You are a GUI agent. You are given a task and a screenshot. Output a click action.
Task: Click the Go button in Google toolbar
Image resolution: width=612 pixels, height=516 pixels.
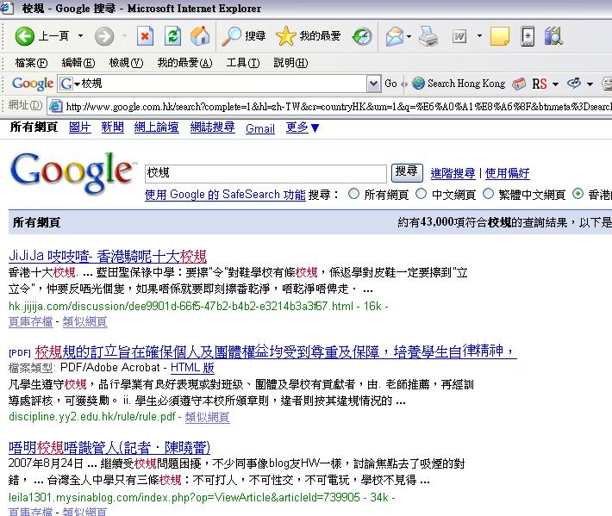point(390,83)
